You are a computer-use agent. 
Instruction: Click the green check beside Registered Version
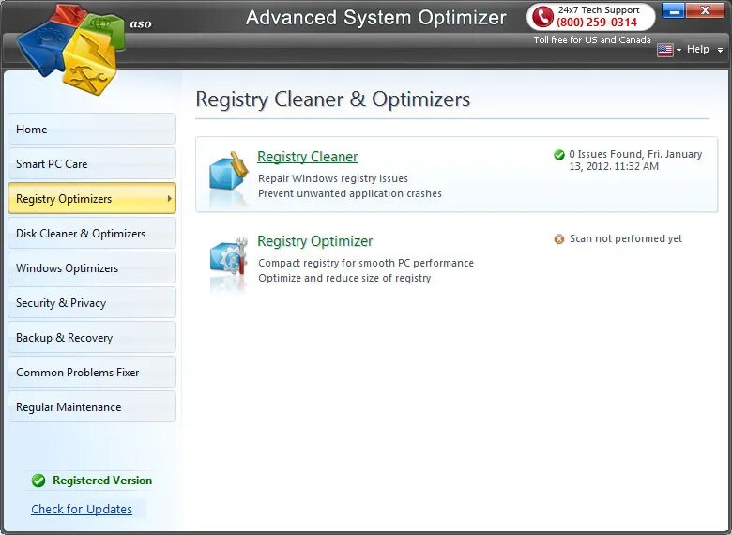(x=38, y=481)
